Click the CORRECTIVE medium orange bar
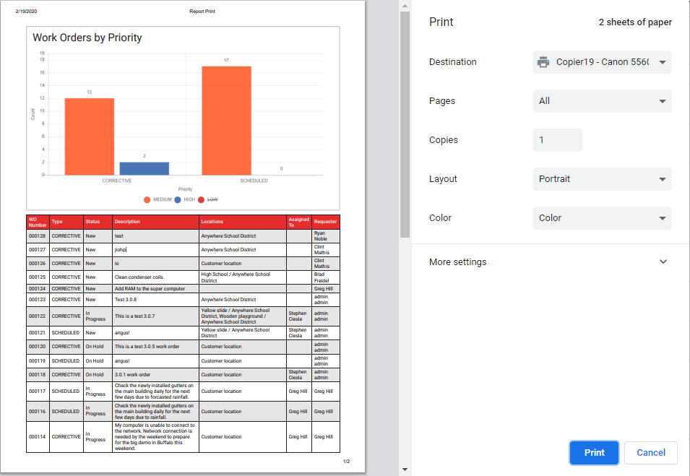 coord(90,137)
